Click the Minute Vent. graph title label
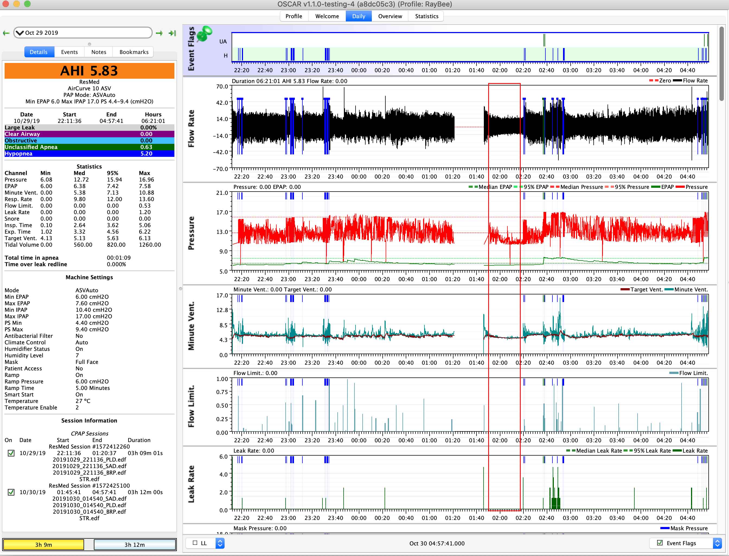729x556 pixels. 191,326
